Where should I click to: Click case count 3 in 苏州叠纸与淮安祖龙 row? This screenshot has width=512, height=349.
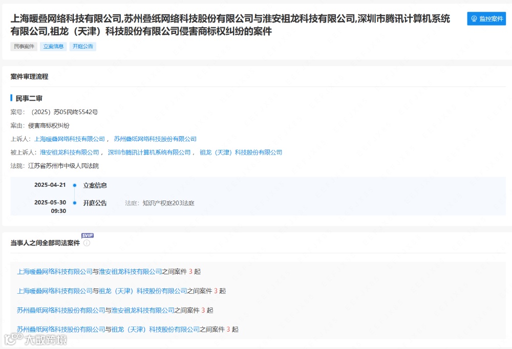tap(203, 310)
